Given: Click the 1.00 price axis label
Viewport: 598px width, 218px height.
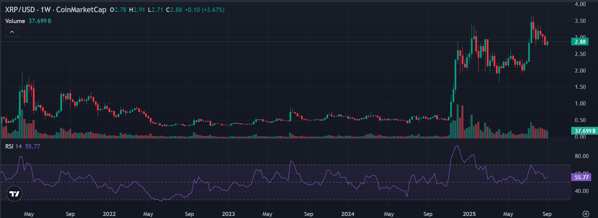Looking at the screenshot, I should pyautogui.click(x=580, y=104).
